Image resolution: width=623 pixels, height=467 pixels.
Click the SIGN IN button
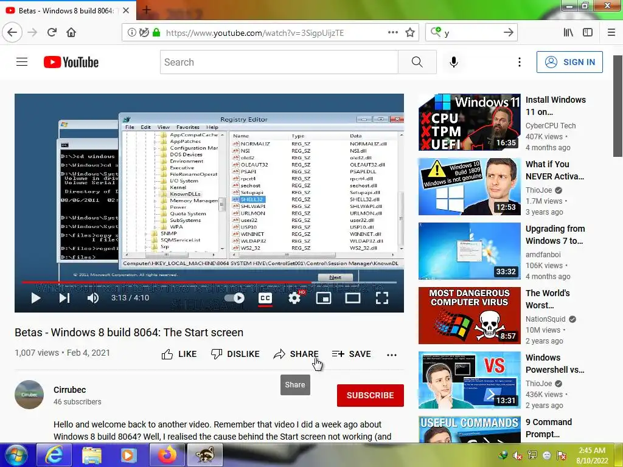point(569,62)
